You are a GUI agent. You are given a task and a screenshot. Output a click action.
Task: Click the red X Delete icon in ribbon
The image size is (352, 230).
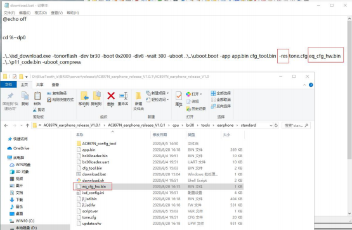click(111, 96)
